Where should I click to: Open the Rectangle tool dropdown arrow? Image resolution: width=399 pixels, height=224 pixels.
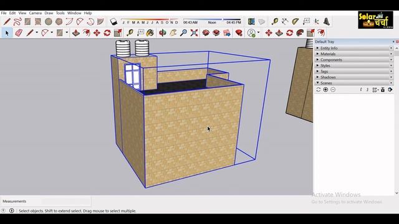pyautogui.click(x=67, y=33)
